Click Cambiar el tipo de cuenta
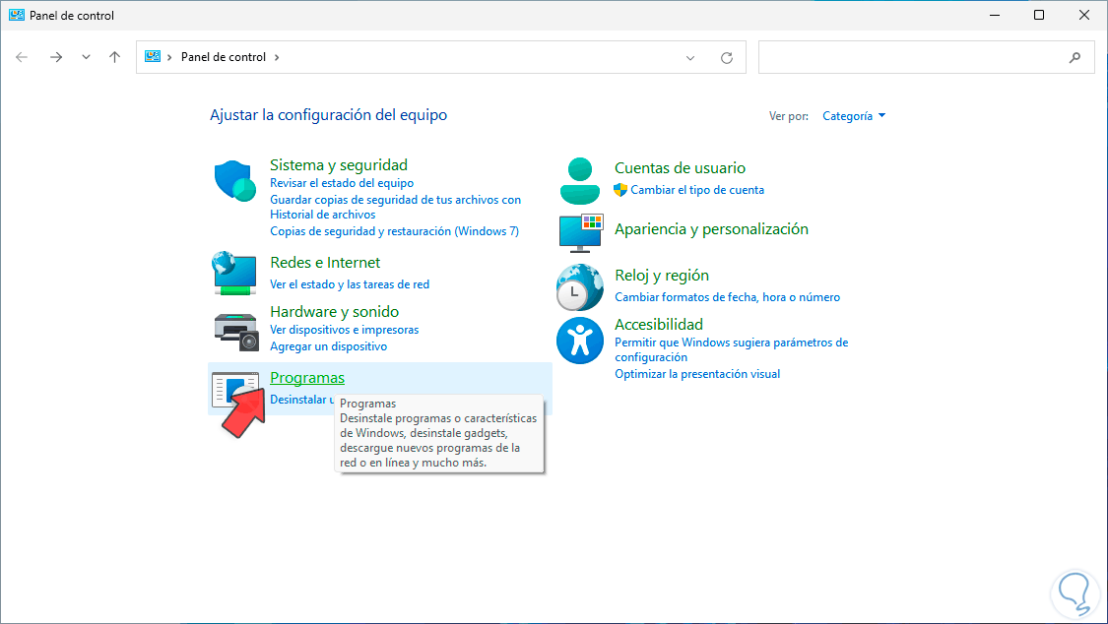The height and width of the screenshot is (624, 1108). click(697, 190)
